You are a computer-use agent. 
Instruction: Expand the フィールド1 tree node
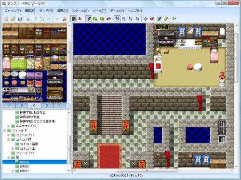pyautogui.click(x=9, y=135)
